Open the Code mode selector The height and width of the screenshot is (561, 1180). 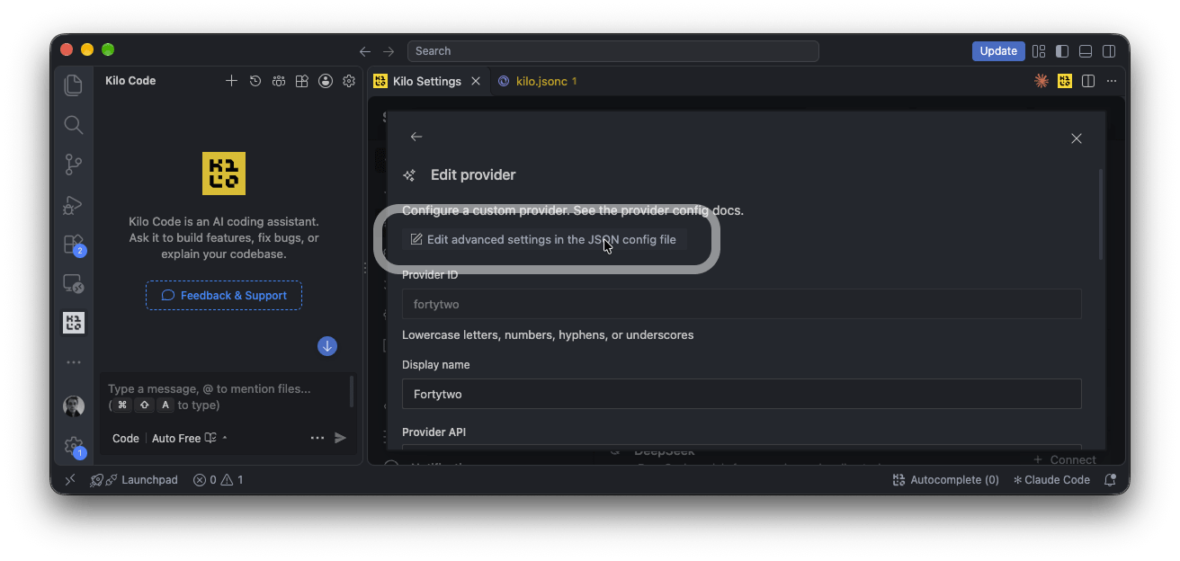click(x=126, y=438)
